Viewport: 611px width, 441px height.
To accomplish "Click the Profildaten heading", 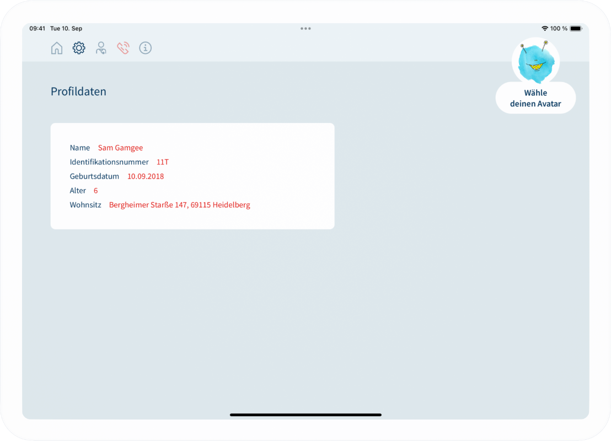I will [78, 92].
